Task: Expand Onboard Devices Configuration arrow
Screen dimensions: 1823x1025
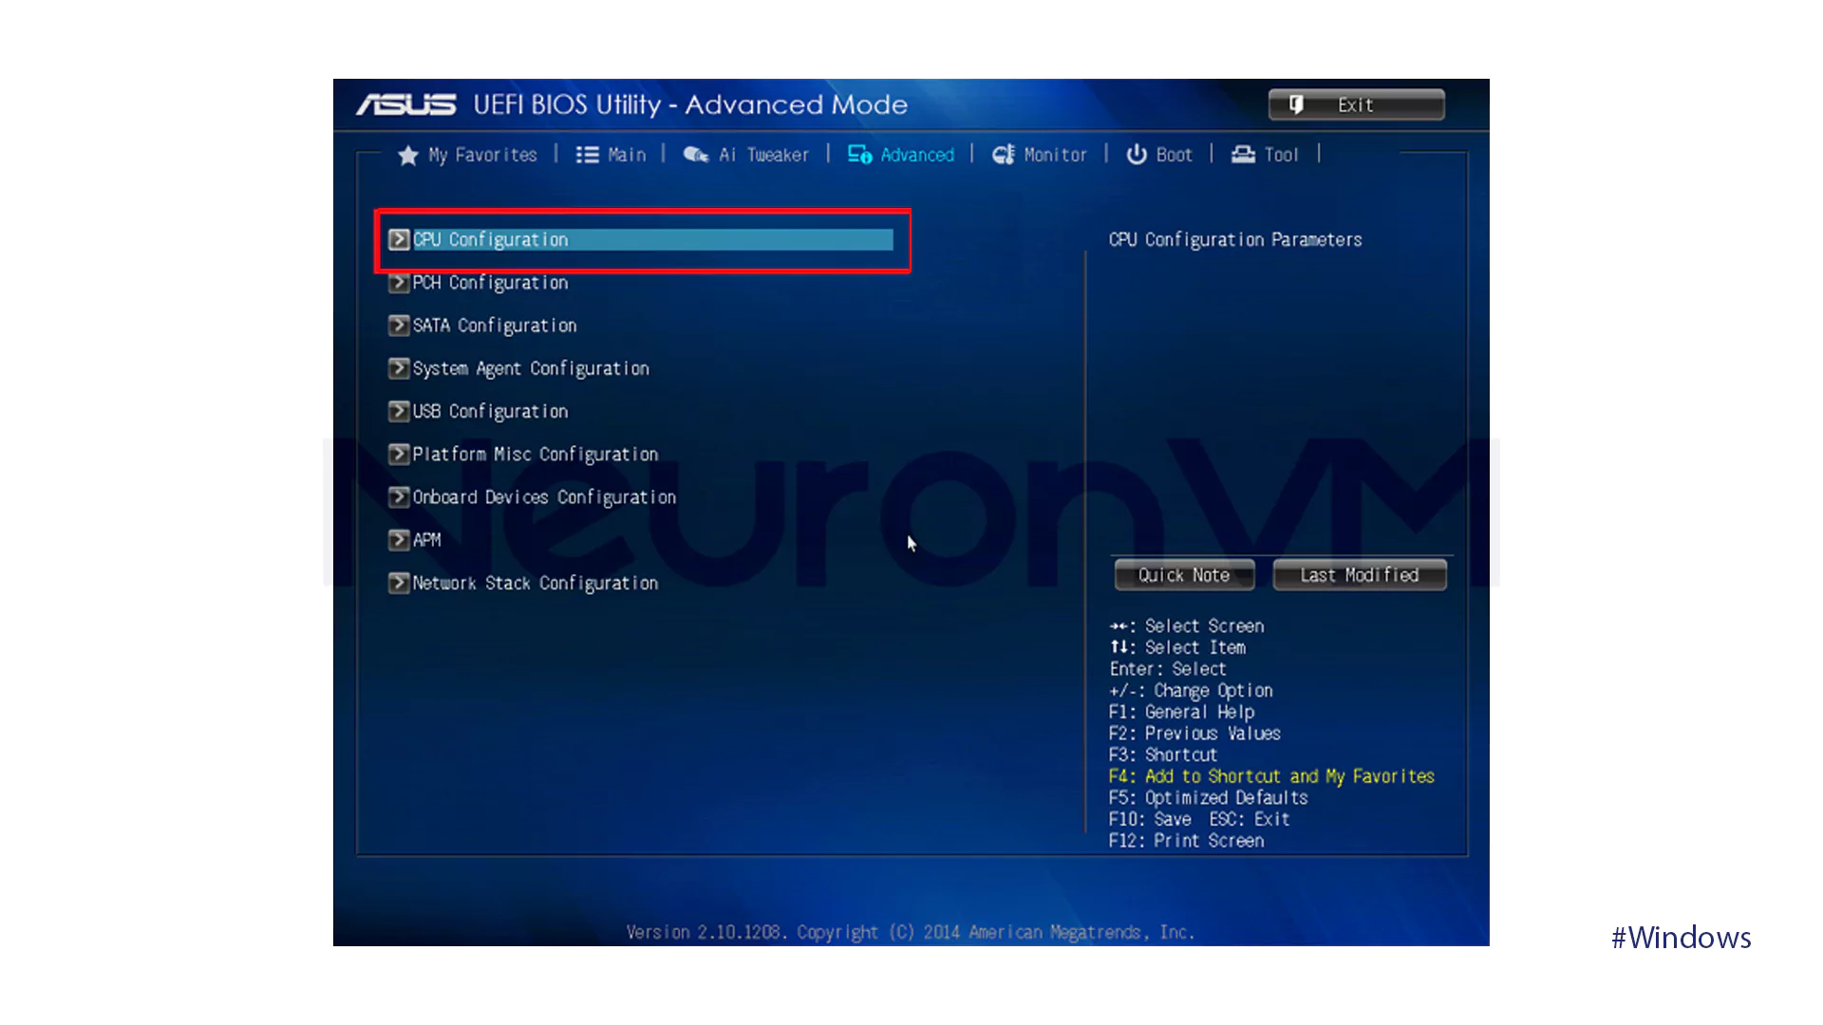Action: [399, 497]
